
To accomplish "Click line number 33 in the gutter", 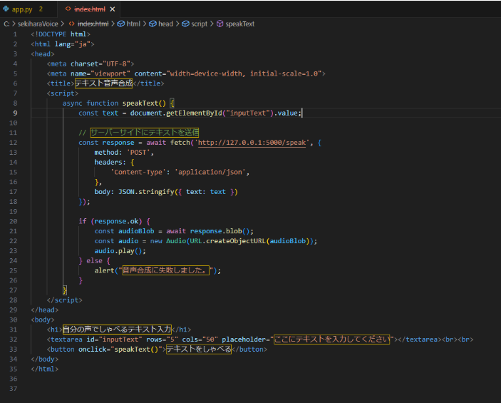I will 13,350.
